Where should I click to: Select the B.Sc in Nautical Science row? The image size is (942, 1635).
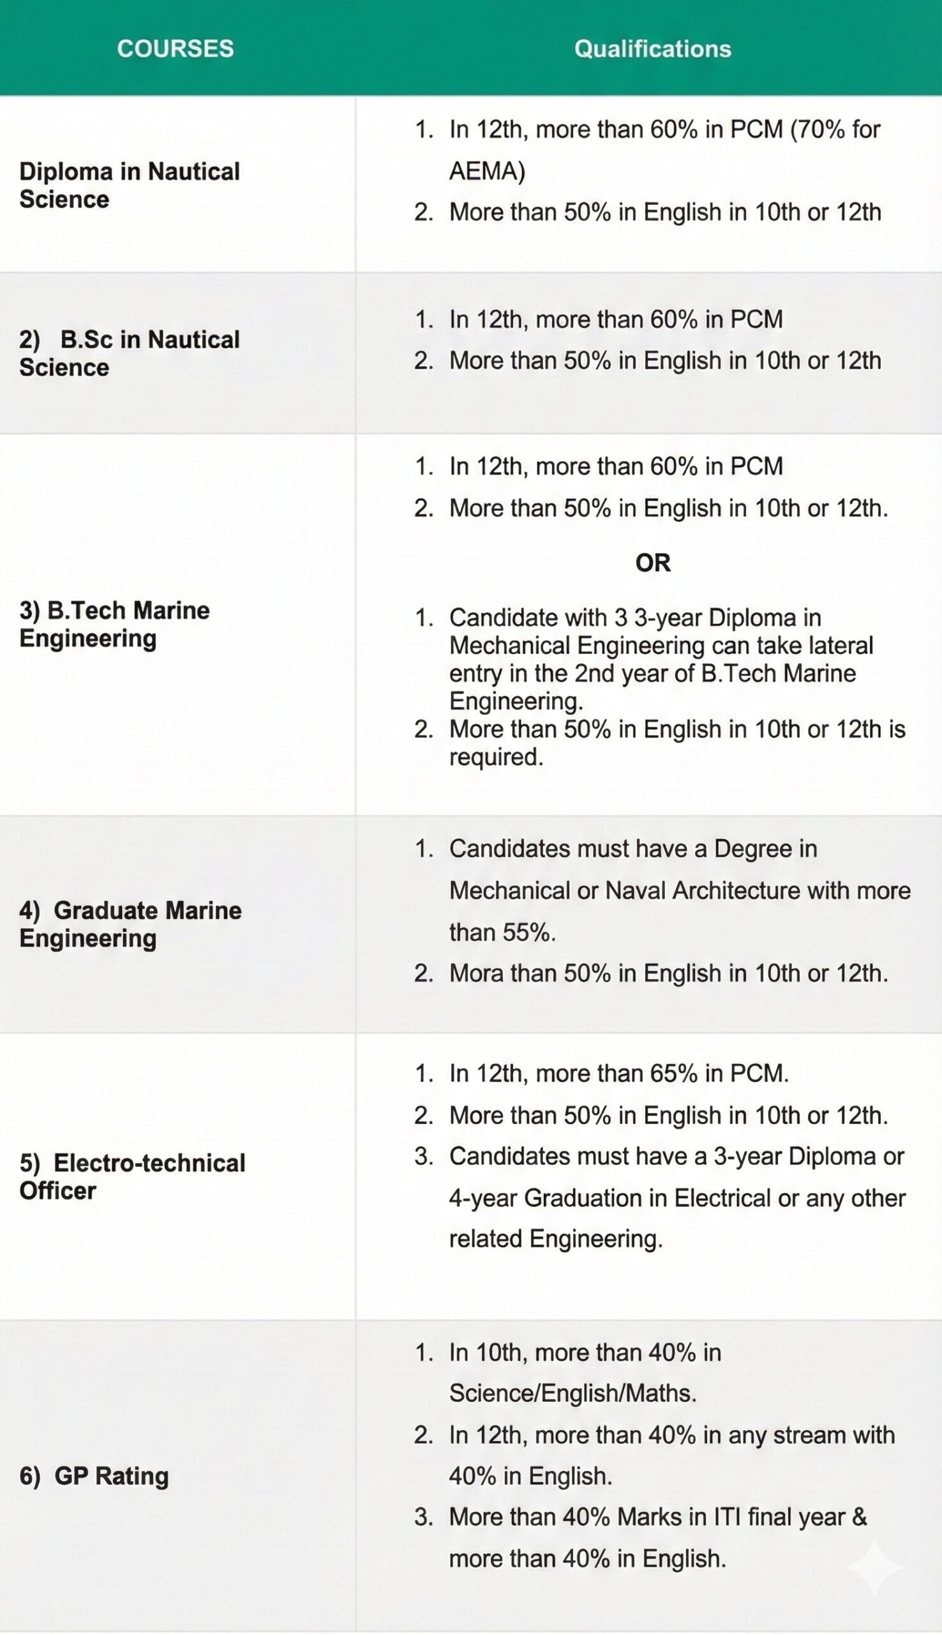(x=130, y=353)
